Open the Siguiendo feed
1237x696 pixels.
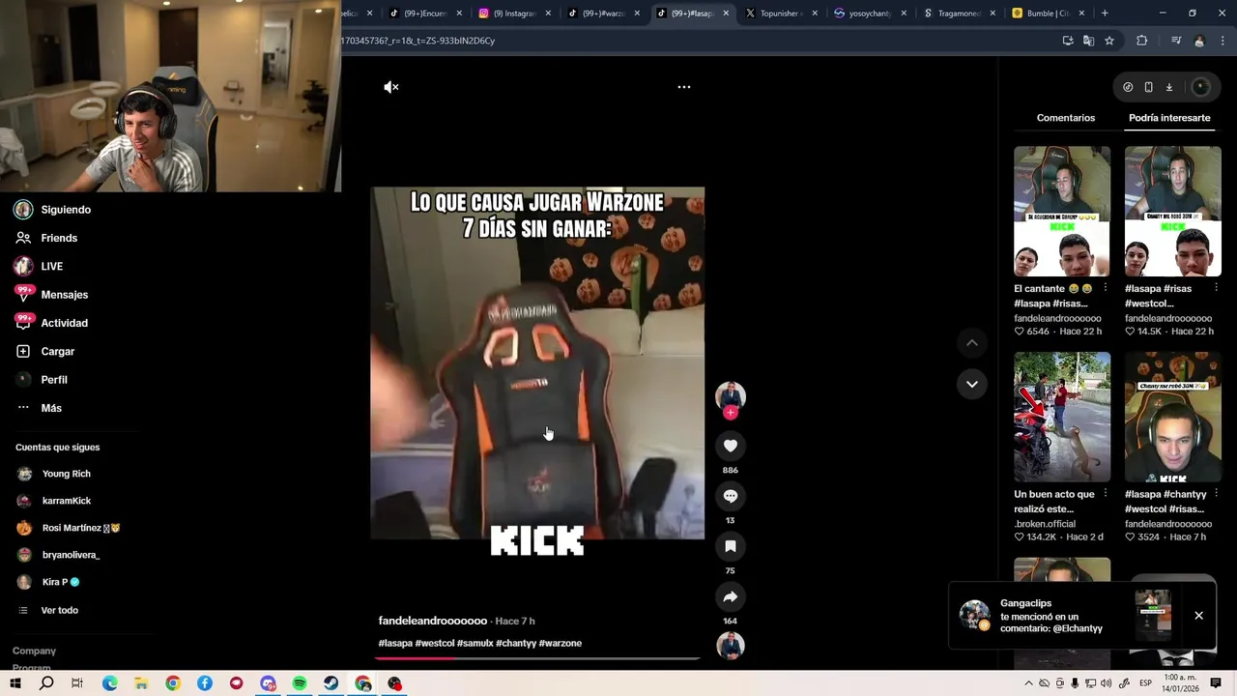66,210
